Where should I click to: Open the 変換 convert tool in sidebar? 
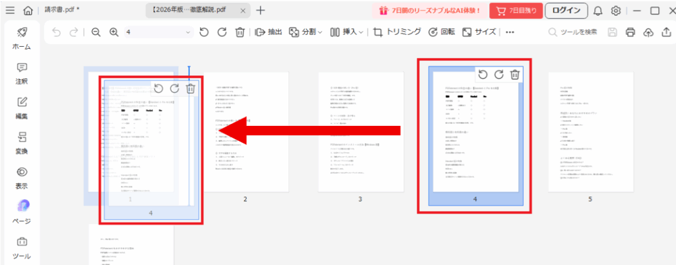[x=22, y=143]
